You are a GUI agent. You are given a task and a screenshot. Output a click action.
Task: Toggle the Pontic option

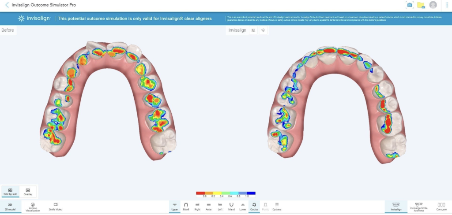click(265, 206)
